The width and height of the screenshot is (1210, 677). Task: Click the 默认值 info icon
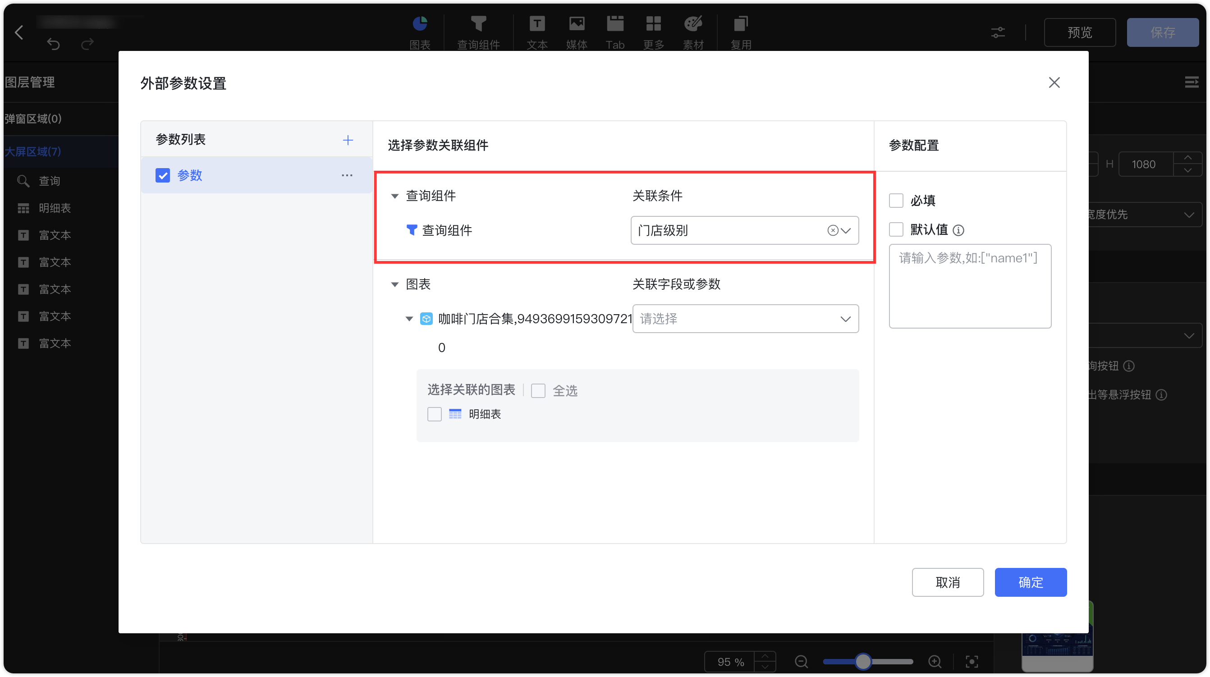tap(958, 230)
